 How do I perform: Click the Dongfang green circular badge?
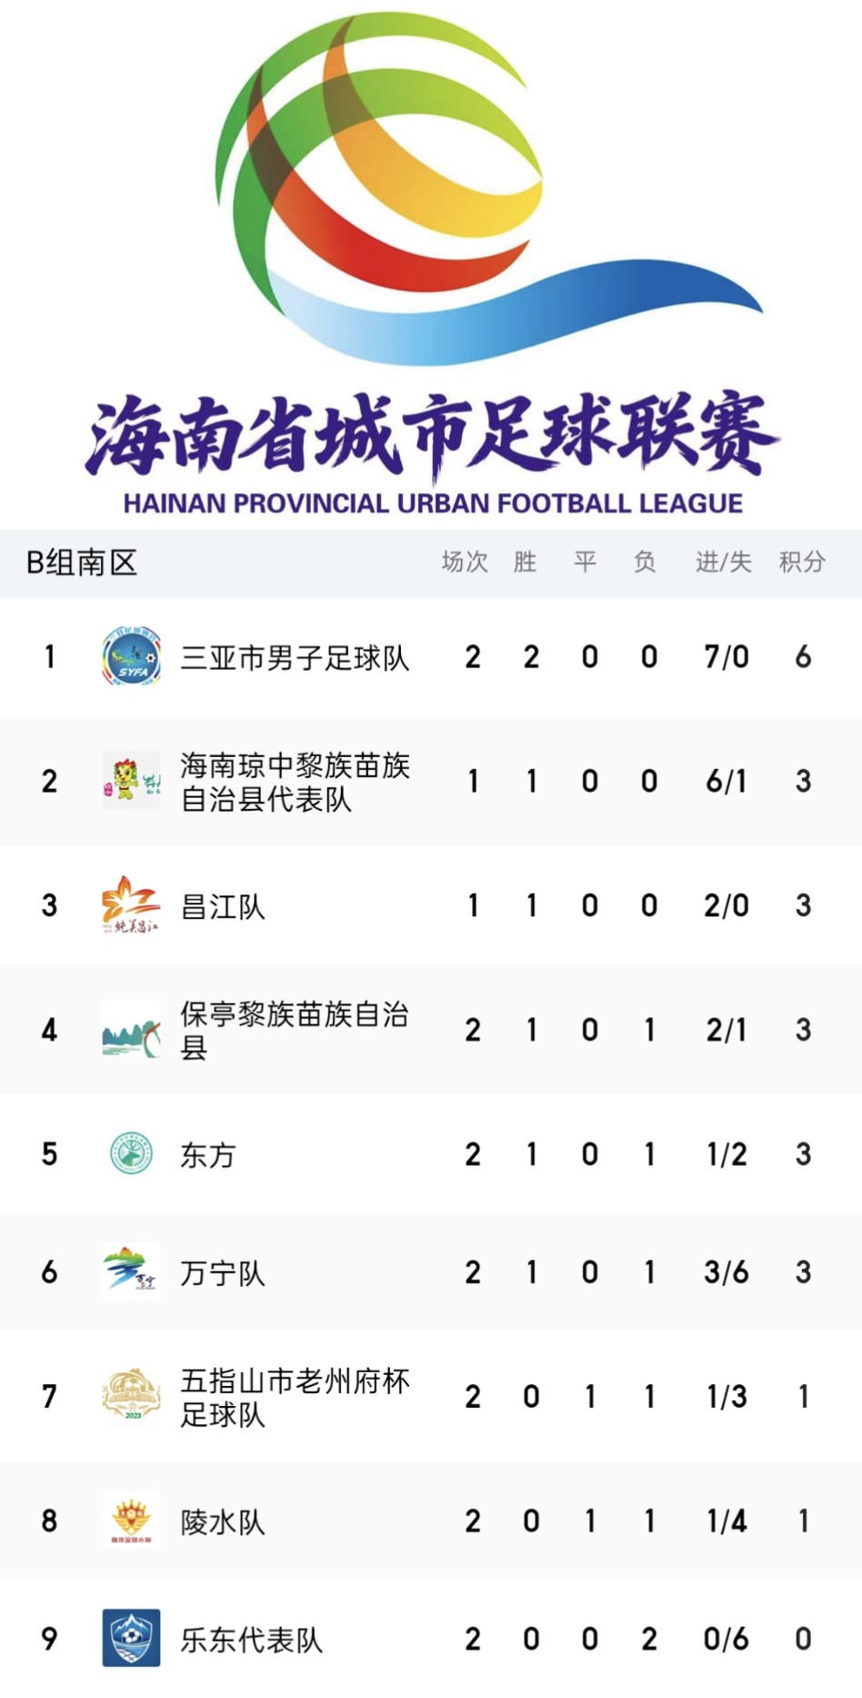(x=131, y=1154)
